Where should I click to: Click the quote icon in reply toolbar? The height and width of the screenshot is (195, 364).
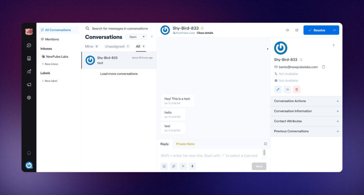click(183, 166)
